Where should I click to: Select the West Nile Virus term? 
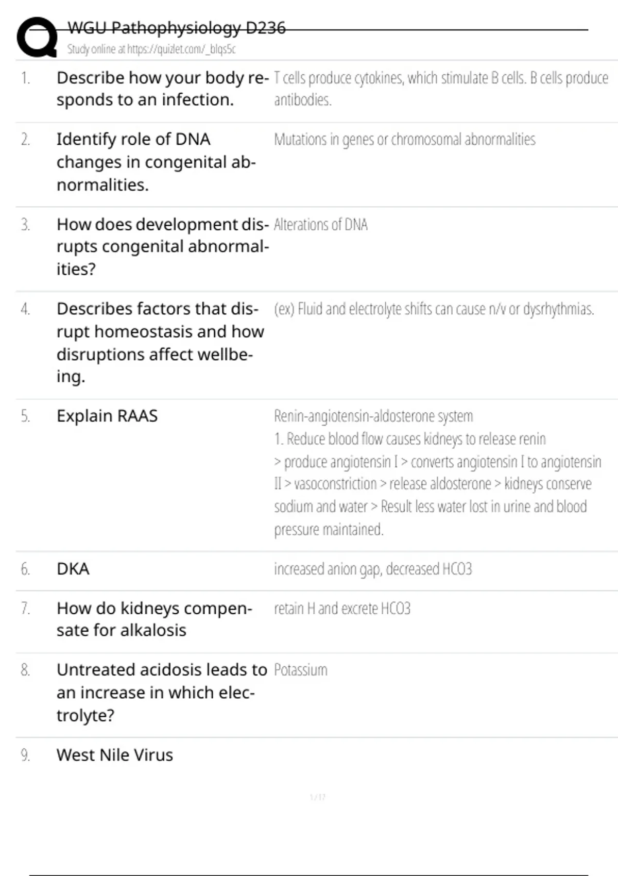tap(115, 755)
